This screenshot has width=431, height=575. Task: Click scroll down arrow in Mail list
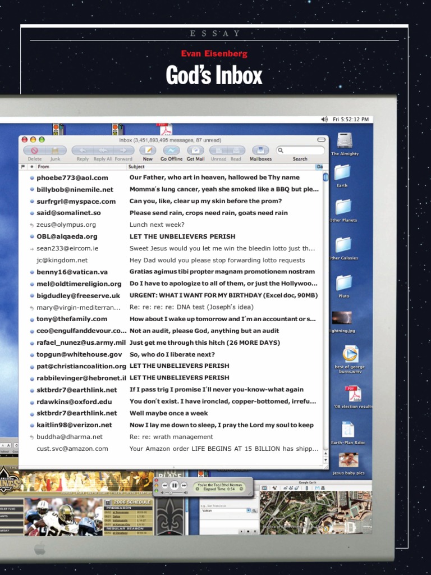click(x=326, y=460)
